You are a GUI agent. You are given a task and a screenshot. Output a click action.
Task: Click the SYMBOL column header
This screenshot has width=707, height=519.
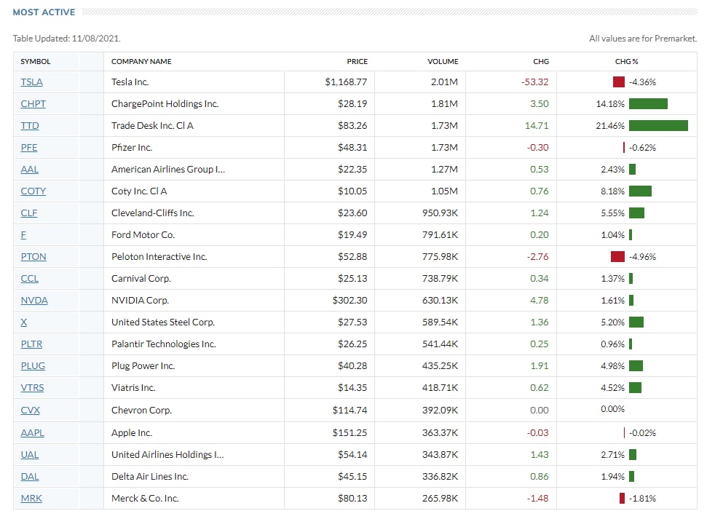coord(36,61)
